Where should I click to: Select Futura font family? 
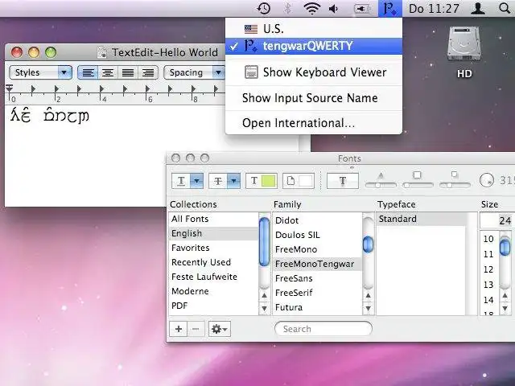coord(317,307)
